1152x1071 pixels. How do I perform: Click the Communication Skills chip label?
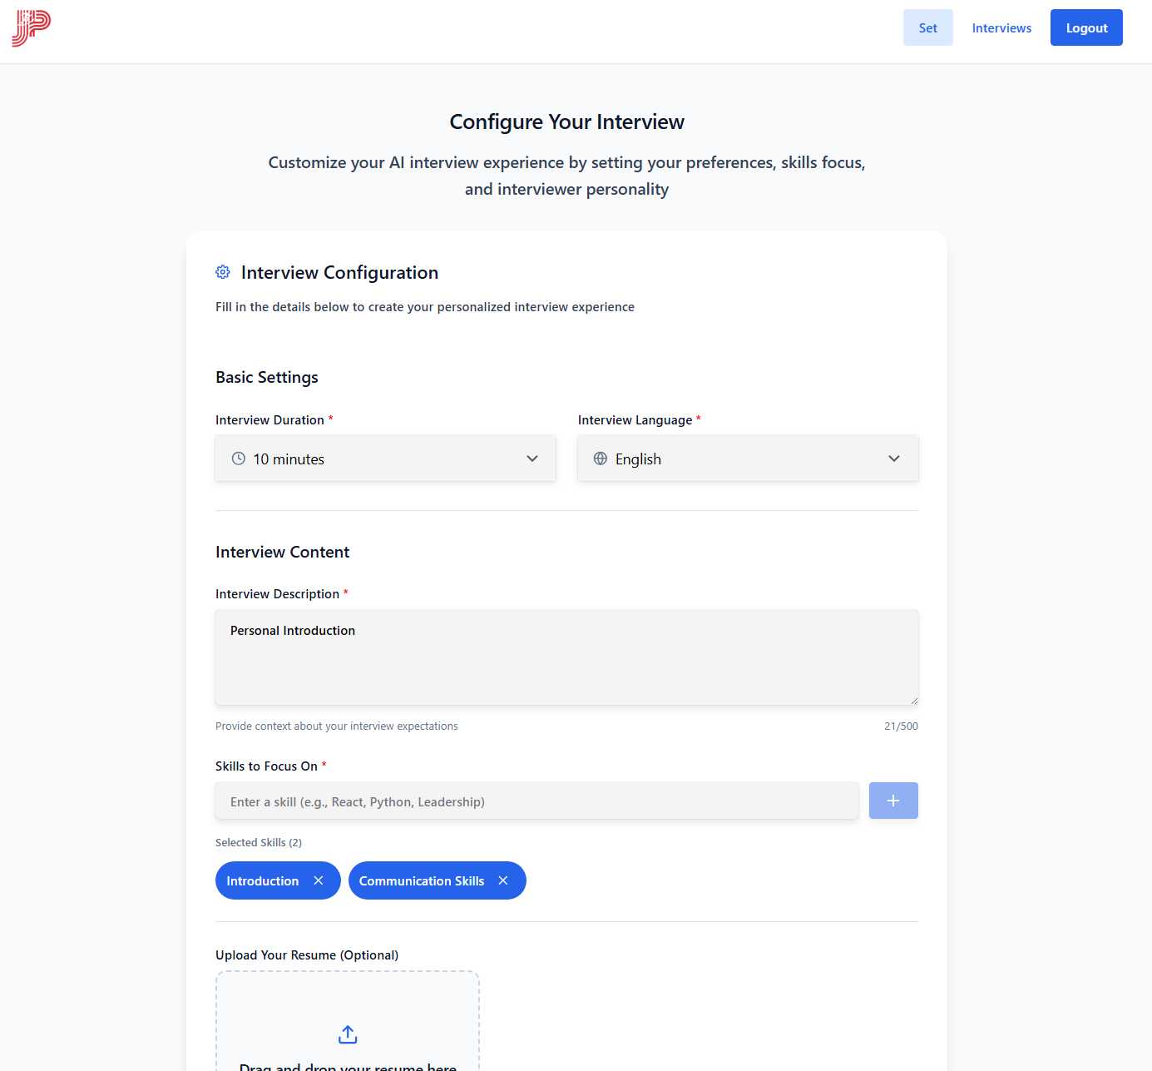pyautogui.click(x=421, y=880)
